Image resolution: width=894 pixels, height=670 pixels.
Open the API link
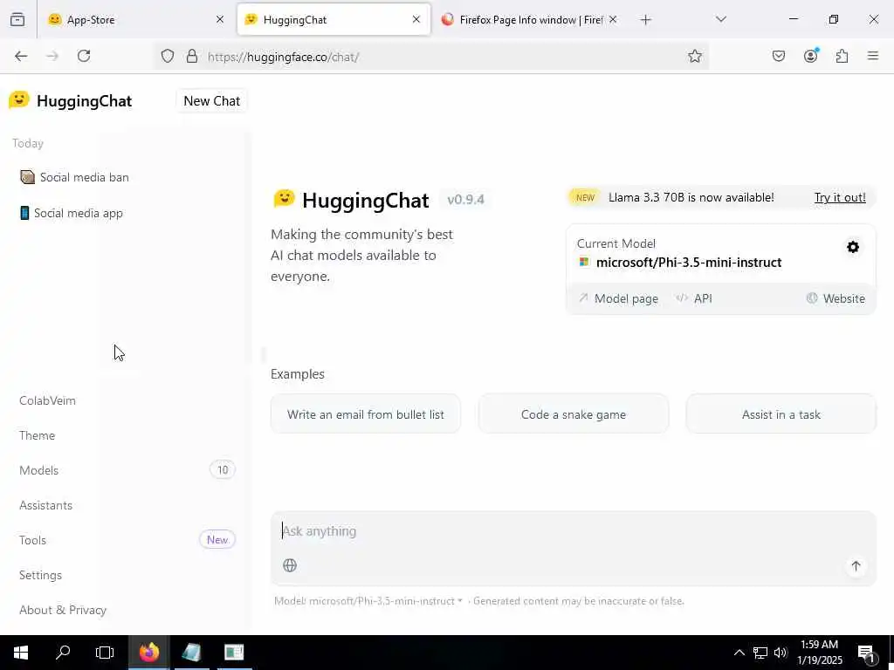coord(694,298)
